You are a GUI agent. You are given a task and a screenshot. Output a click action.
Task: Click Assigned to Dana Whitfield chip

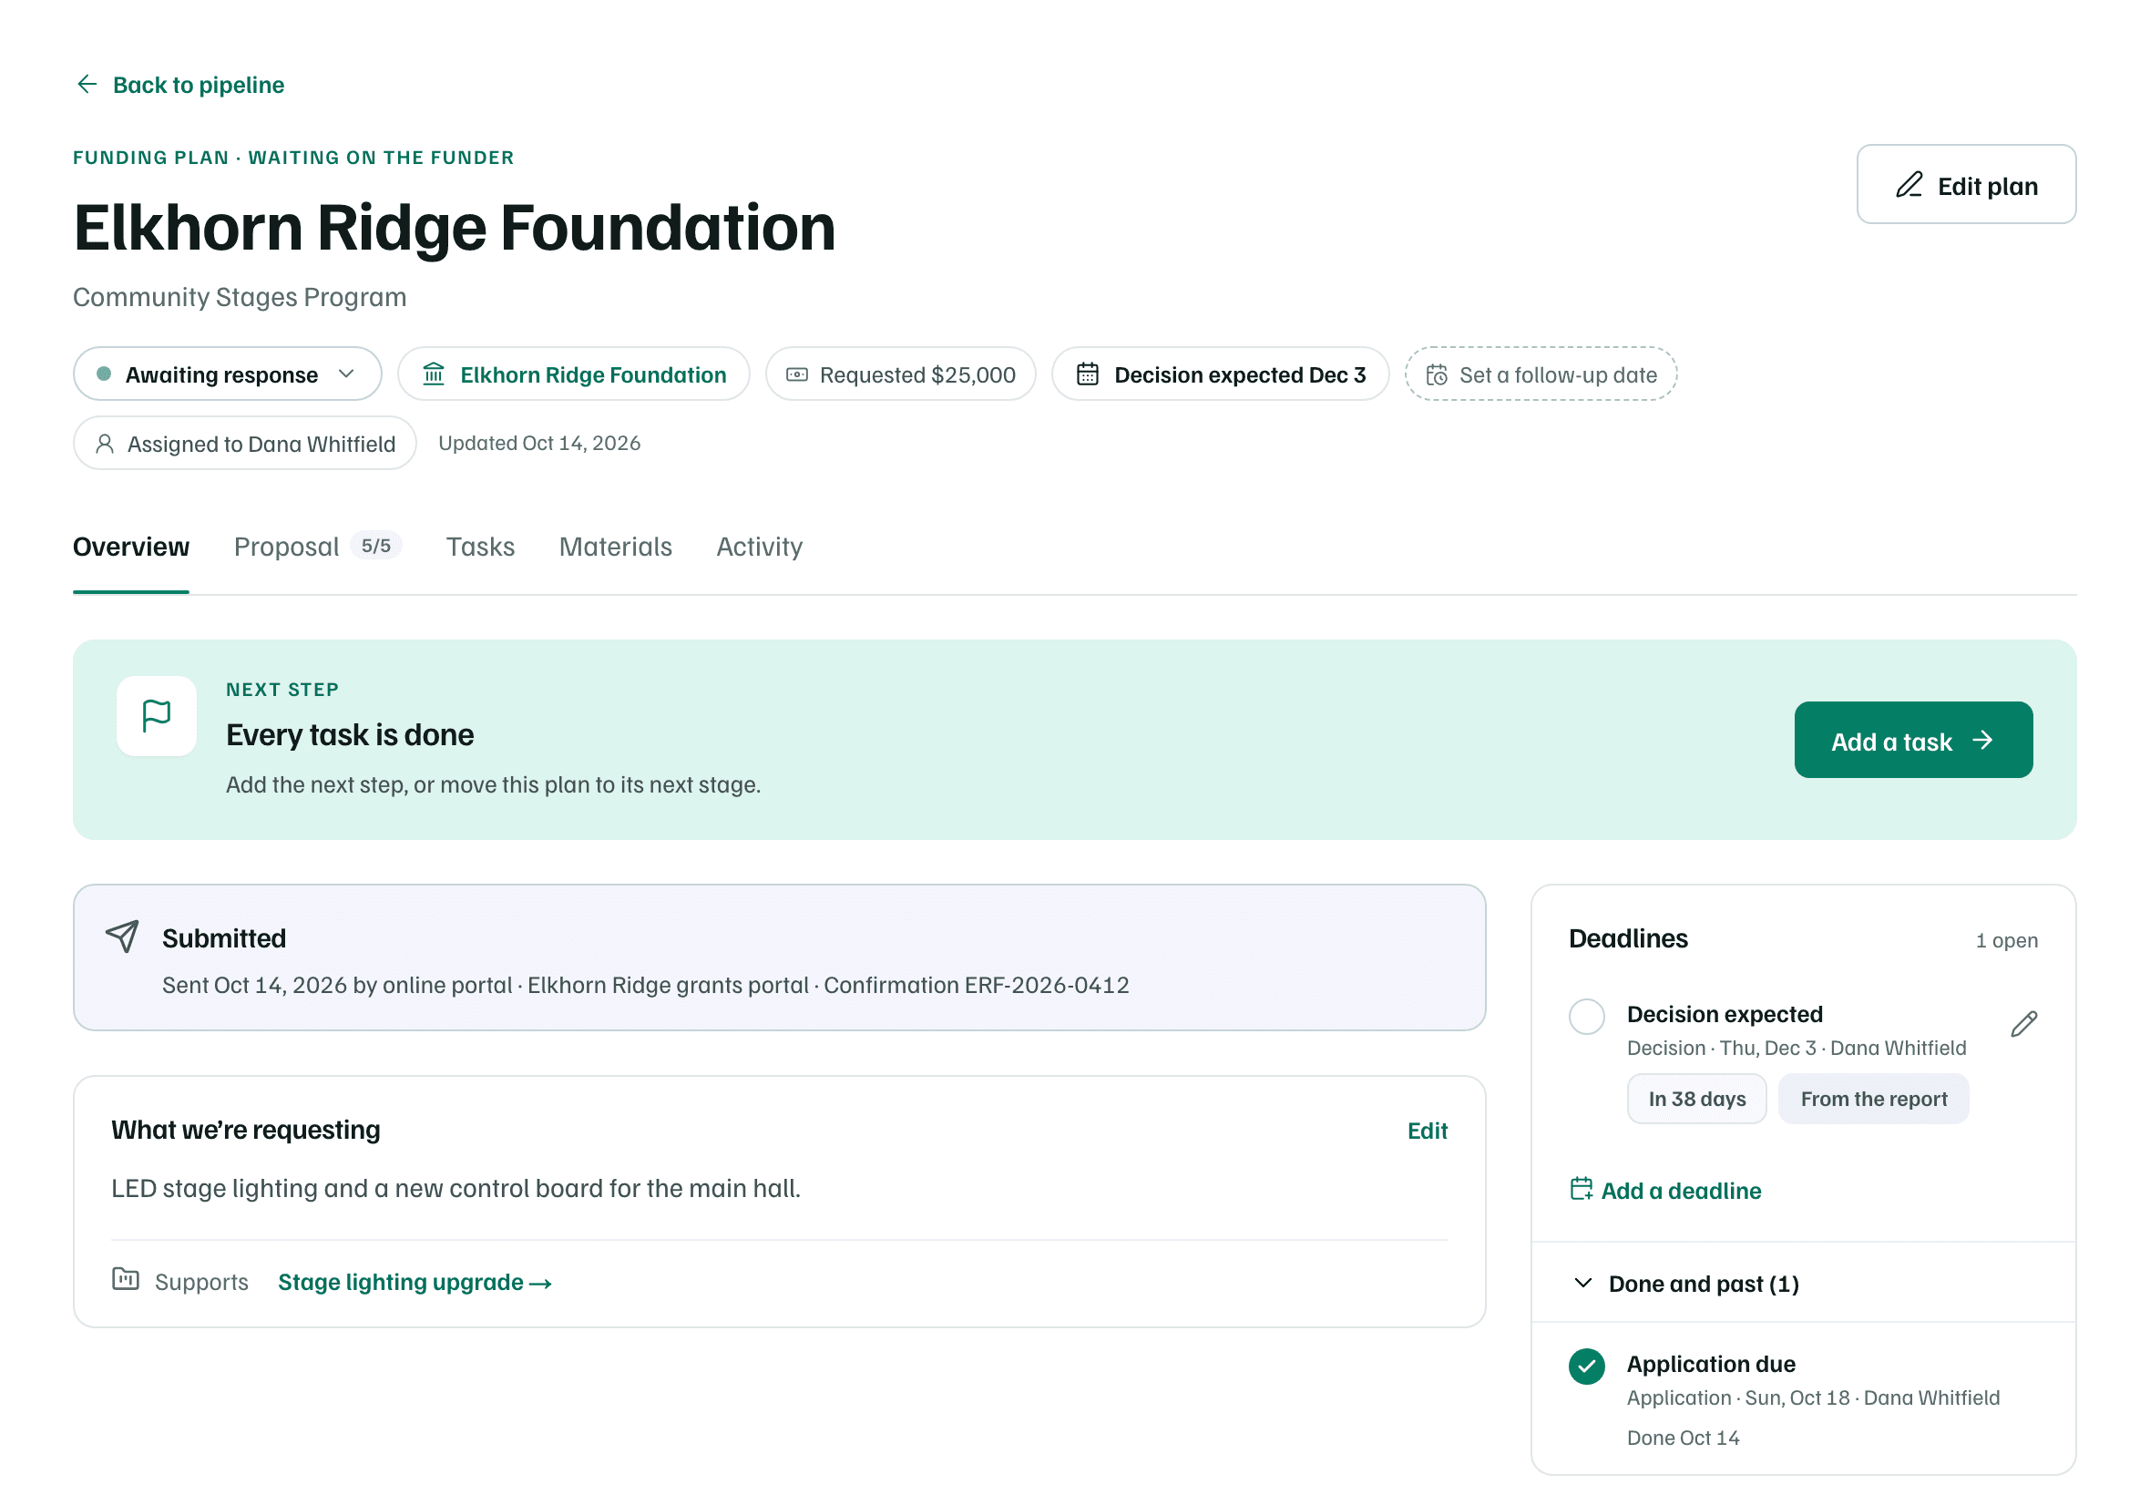tap(244, 444)
